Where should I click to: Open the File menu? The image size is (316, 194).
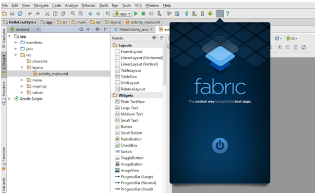[x=5, y=5]
